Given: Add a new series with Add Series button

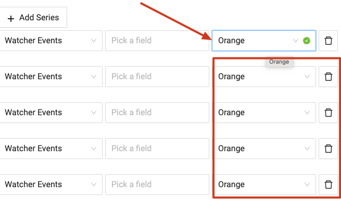Looking at the screenshot, I should (x=33, y=17).
